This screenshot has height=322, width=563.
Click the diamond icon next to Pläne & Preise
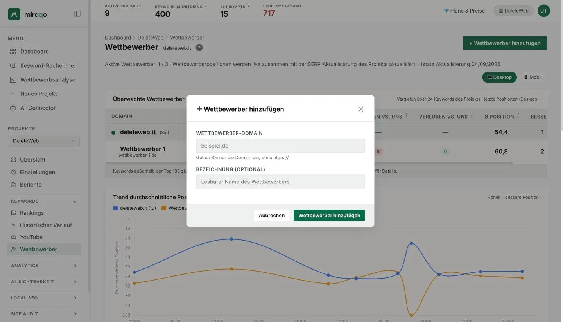click(446, 11)
